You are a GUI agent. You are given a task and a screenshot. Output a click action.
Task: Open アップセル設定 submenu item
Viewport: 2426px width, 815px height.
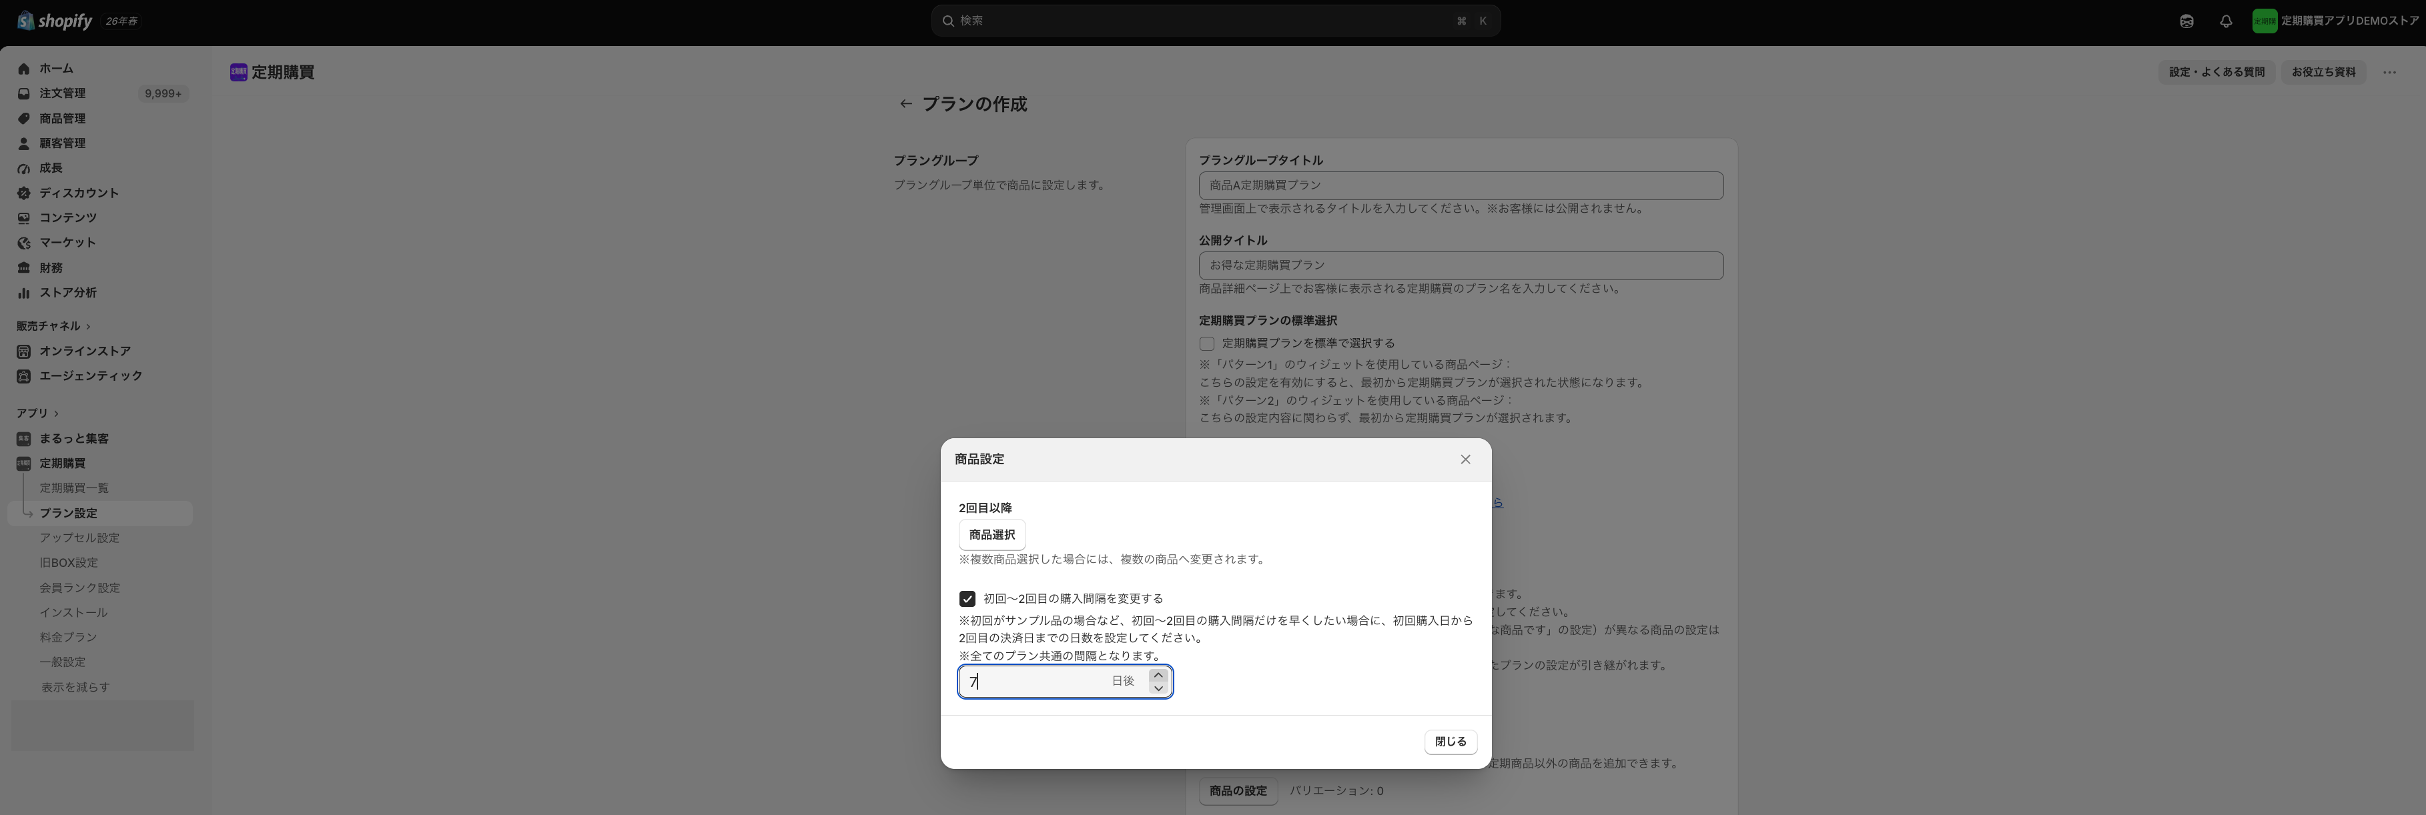[79, 538]
